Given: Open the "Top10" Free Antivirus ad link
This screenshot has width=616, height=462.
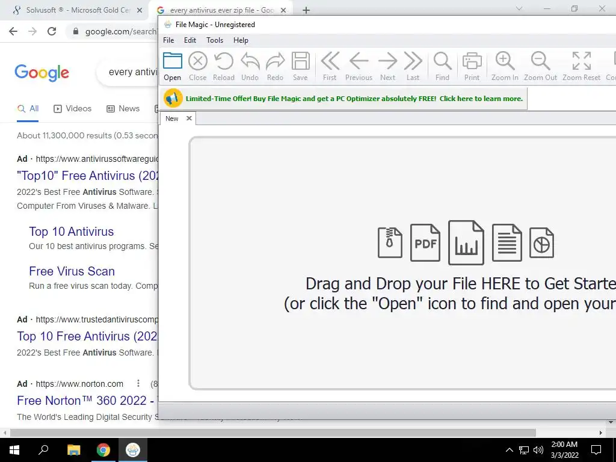Looking at the screenshot, I should [87, 176].
